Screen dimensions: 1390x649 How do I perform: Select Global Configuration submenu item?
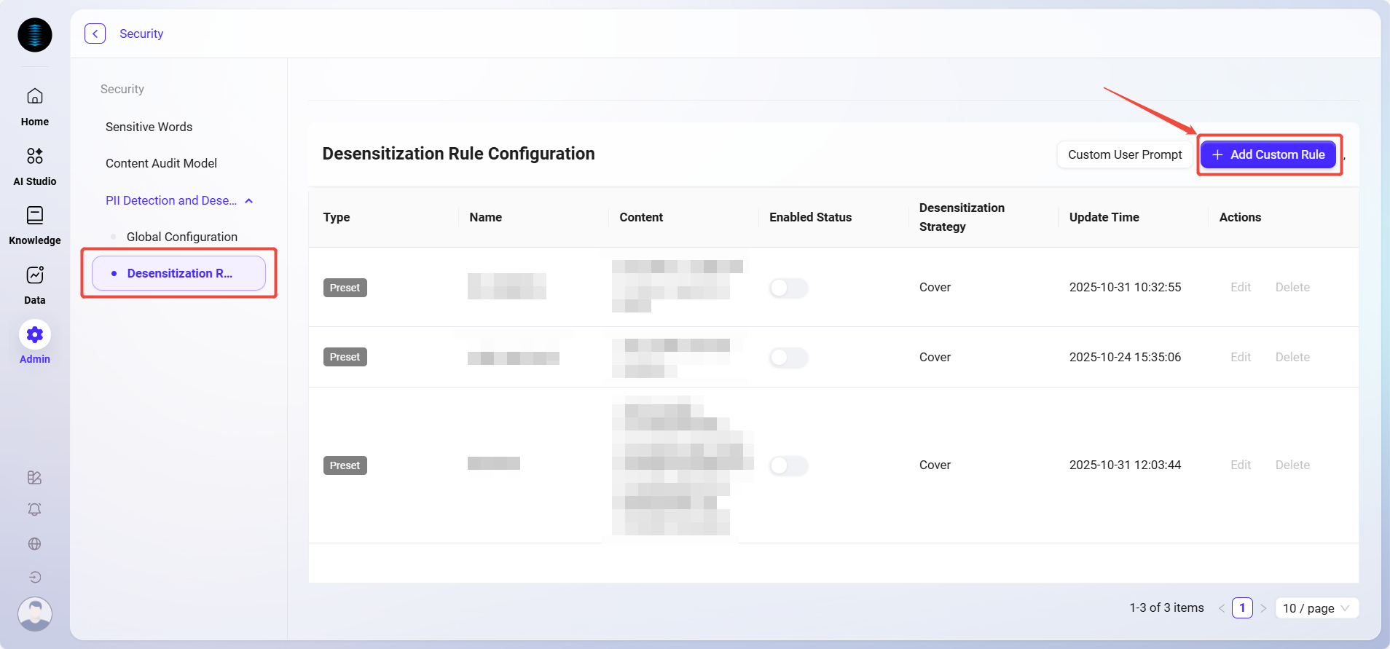point(181,237)
